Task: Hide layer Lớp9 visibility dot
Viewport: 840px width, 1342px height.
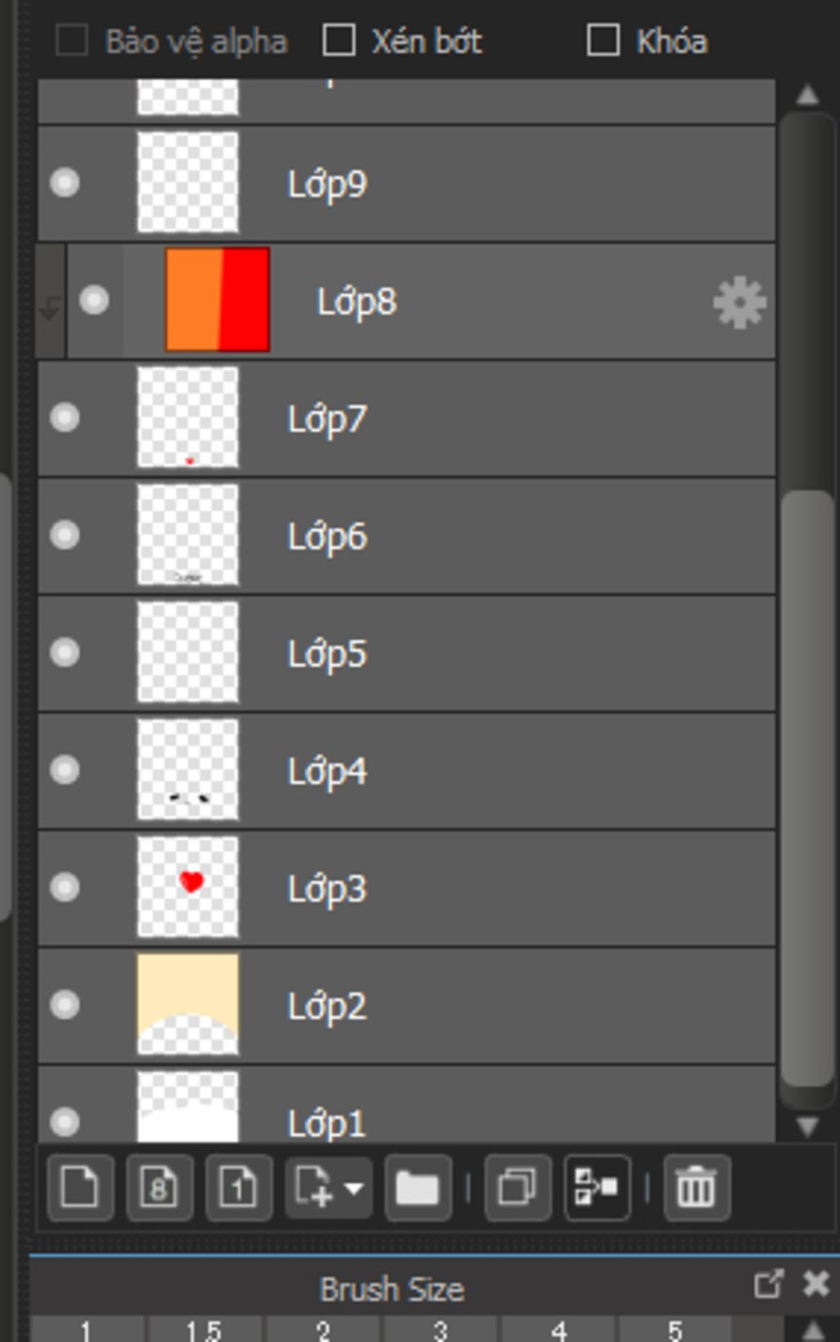Action: [x=65, y=183]
